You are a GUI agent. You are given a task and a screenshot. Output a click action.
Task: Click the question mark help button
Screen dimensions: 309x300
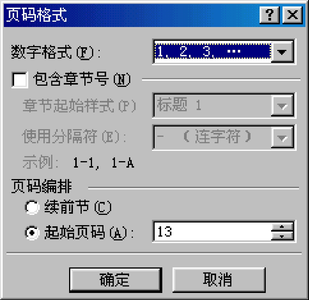tap(270, 15)
